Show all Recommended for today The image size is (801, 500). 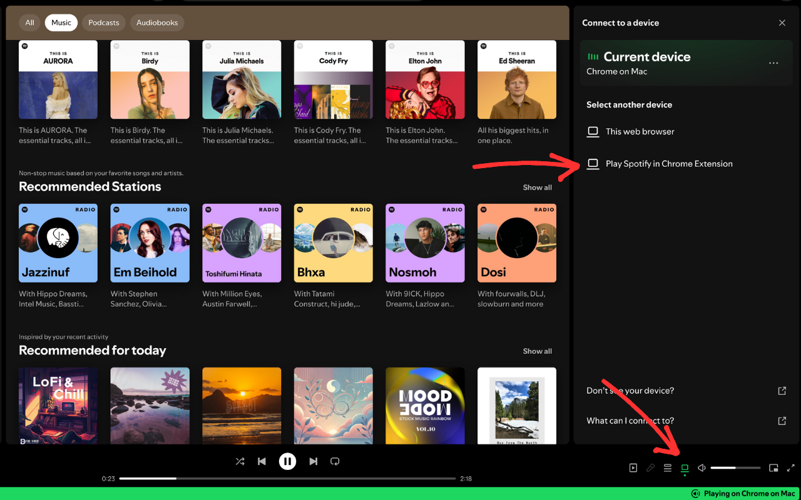pos(538,351)
